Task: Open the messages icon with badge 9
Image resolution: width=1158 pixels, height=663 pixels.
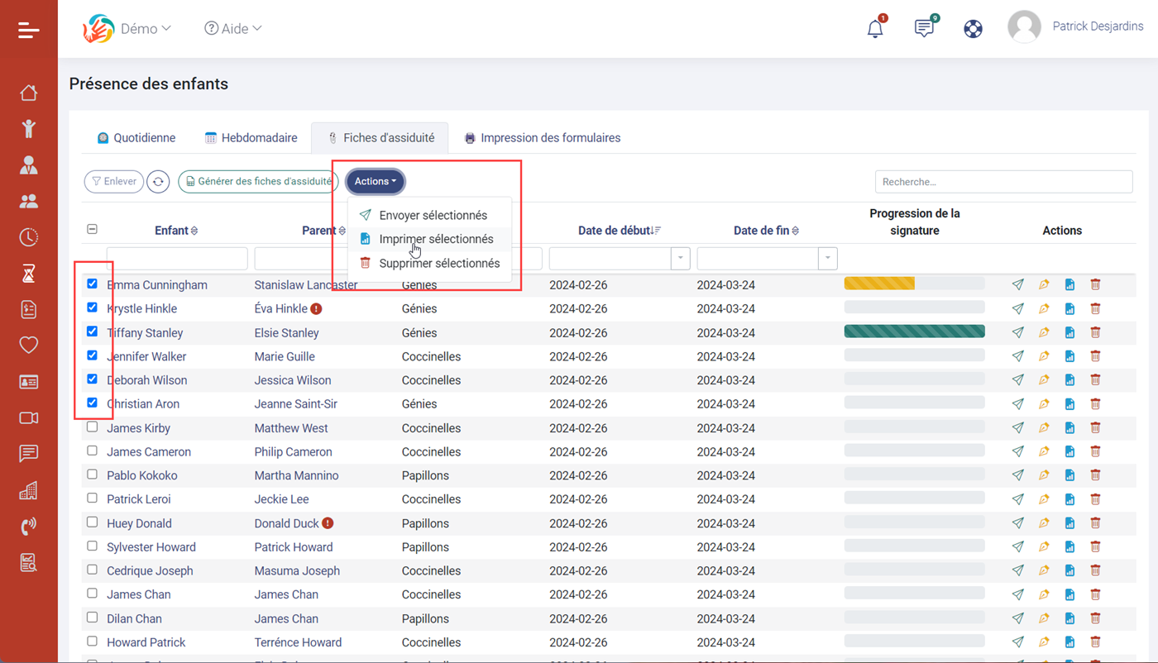Action: [925, 28]
